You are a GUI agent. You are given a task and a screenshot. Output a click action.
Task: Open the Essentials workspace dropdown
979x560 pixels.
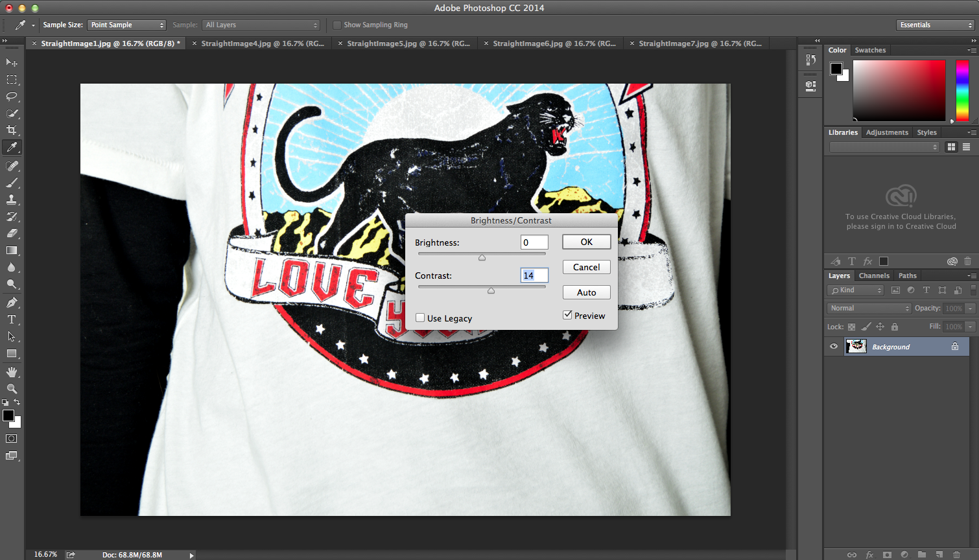click(936, 25)
